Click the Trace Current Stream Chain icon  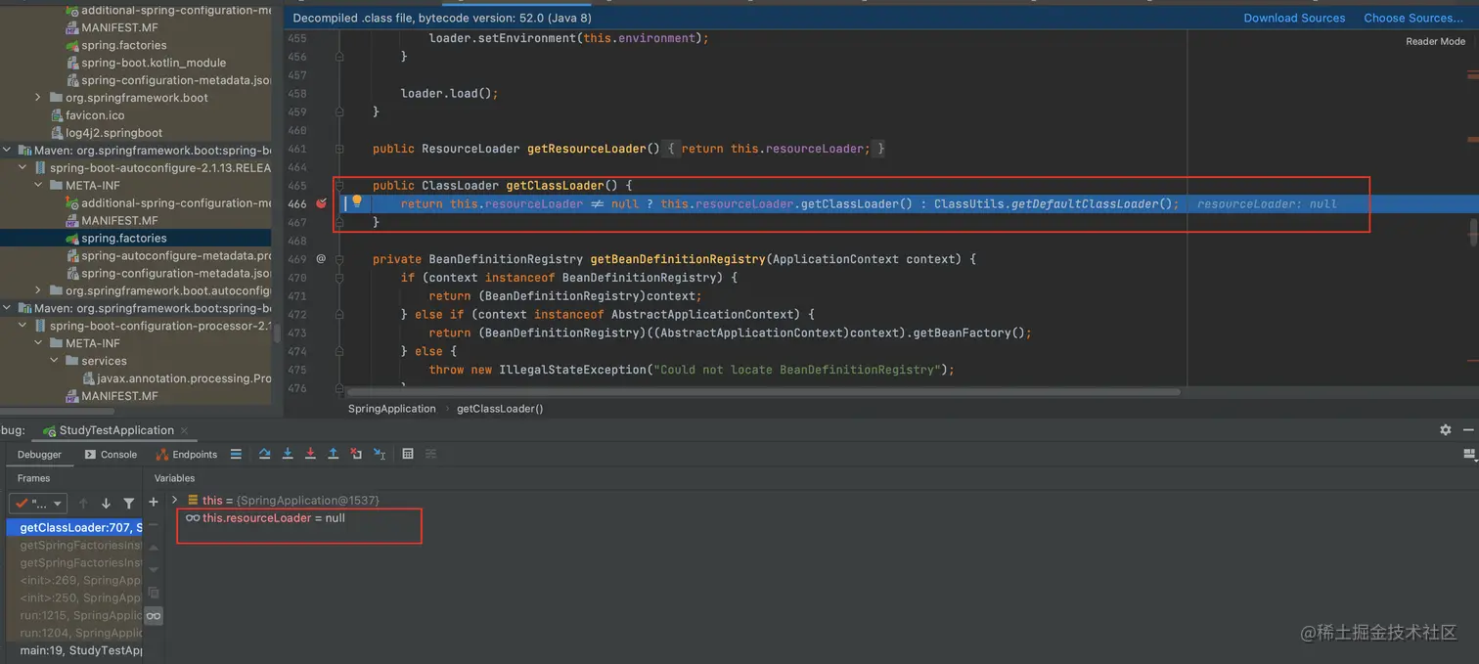point(430,454)
